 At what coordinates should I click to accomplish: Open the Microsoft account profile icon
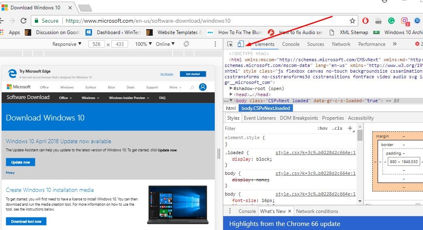[203, 87]
